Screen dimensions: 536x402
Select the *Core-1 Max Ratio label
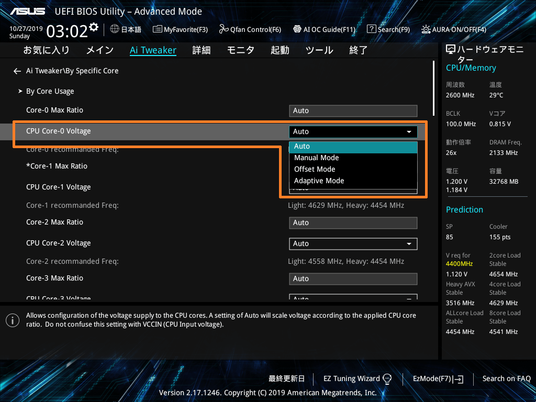coord(57,166)
